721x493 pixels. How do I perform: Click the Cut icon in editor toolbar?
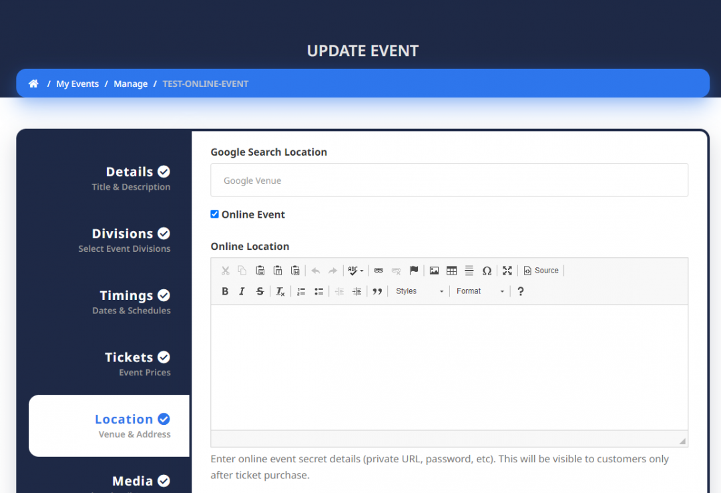[226, 271]
